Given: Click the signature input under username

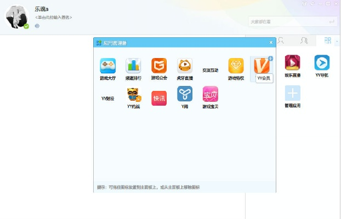Looking at the screenshot, I should tap(54, 18).
